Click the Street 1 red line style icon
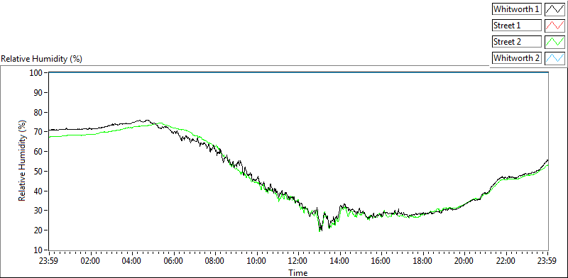Screen dimensions: 568x278 [x=555, y=26]
